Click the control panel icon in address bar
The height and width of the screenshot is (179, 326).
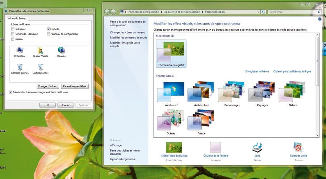(x=122, y=12)
